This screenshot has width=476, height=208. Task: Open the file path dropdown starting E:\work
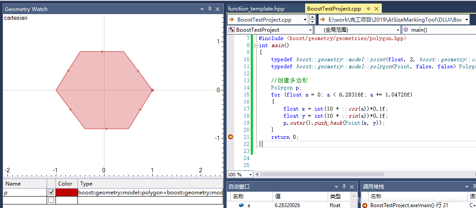click(x=466, y=20)
